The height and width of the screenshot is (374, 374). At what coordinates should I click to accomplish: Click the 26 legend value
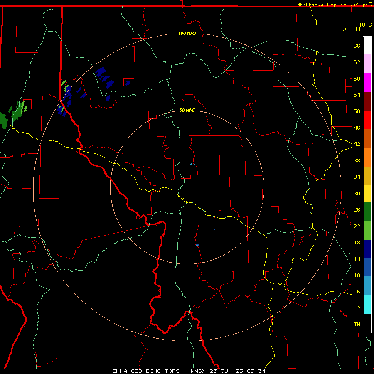357,210
